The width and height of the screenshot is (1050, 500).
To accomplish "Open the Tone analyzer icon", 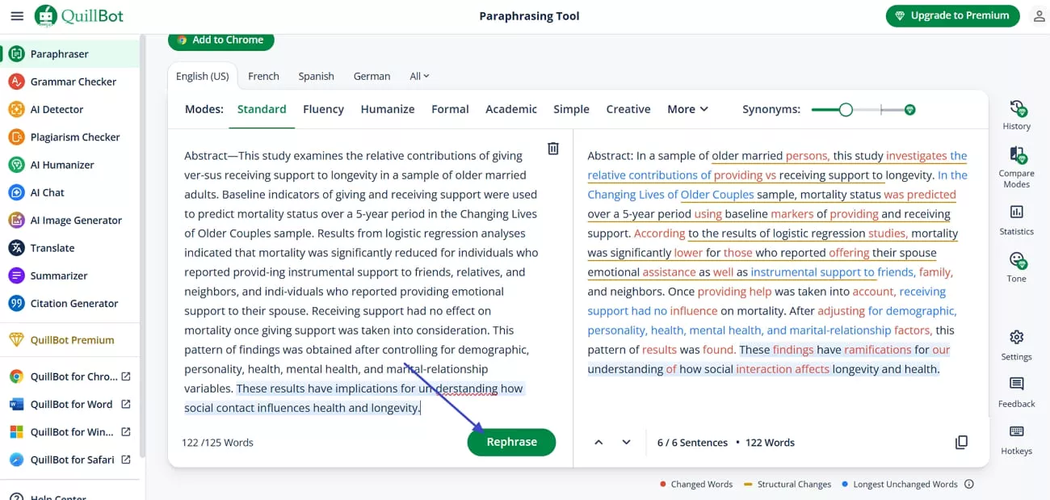I will click(1016, 260).
